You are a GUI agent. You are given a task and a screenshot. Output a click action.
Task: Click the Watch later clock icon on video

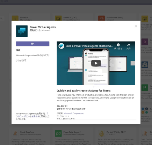coord(118,45)
